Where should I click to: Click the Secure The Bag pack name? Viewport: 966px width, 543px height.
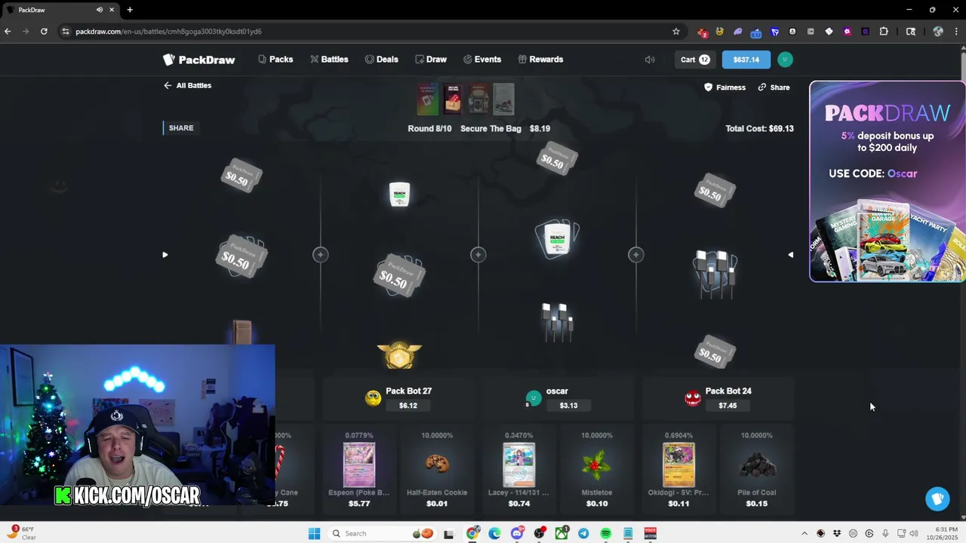pyautogui.click(x=491, y=128)
